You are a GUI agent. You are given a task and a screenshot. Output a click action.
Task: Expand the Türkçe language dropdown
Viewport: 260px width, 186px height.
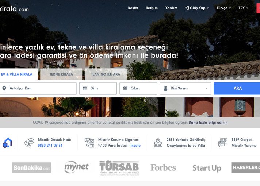point(224,8)
